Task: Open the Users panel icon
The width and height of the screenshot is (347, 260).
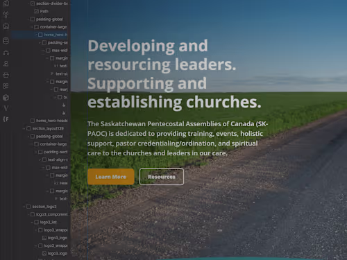Action: tap(6, 64)
